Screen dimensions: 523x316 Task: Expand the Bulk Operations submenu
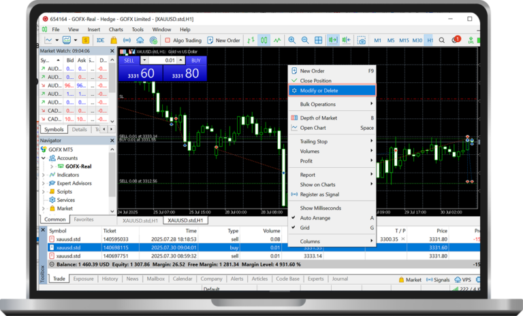click(332, 104)
